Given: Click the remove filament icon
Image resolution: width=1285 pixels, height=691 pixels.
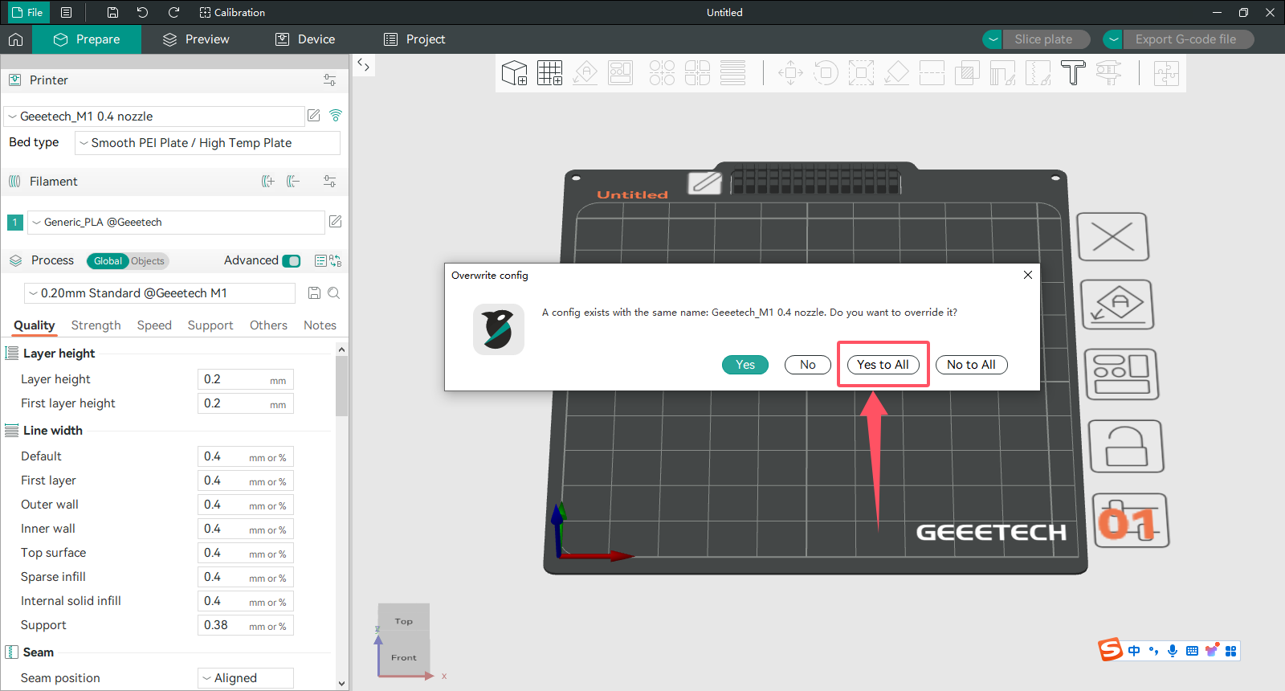Looking at the screenshot, I should 293,182.
